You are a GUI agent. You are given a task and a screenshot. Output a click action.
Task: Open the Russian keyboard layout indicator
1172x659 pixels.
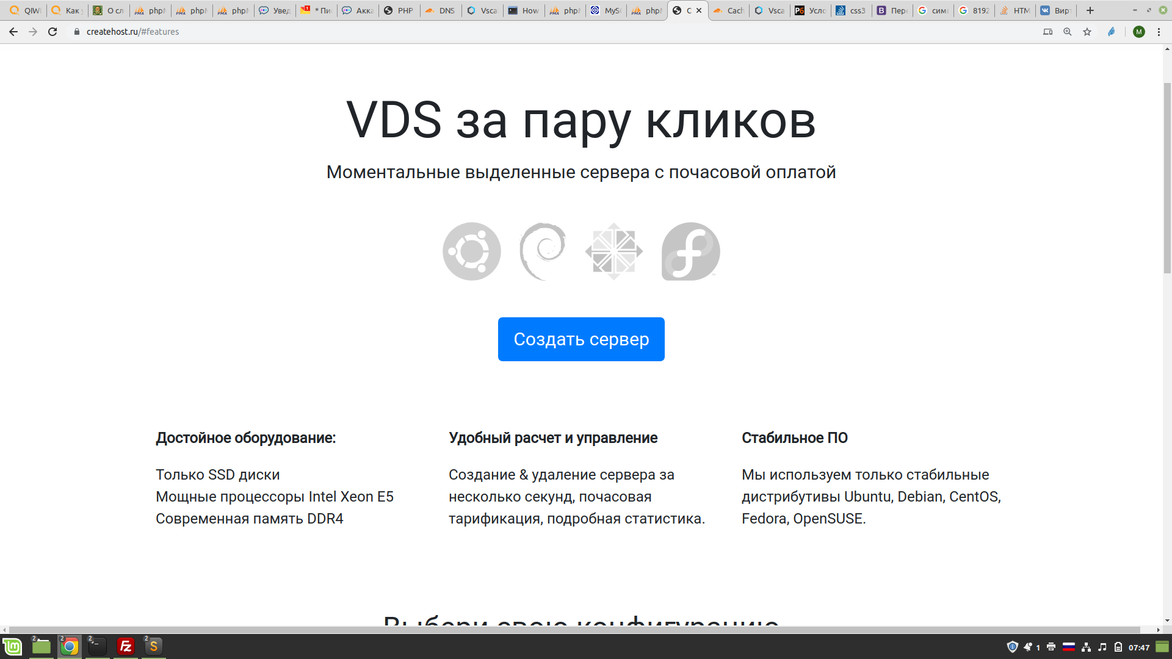pos(1068,647)
